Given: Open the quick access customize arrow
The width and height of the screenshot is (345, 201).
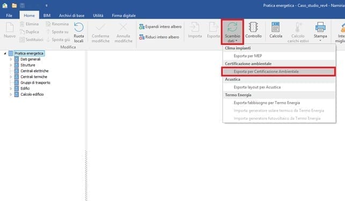Looking at the screenshot, I should [47, 5].
